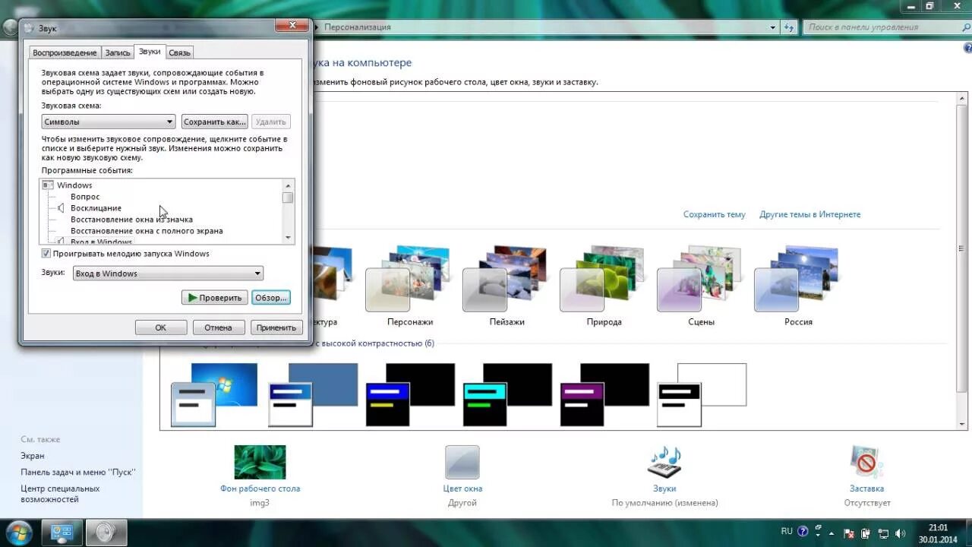Click RU language indicator in tray

pyautogui.click(x=787, y=532)
